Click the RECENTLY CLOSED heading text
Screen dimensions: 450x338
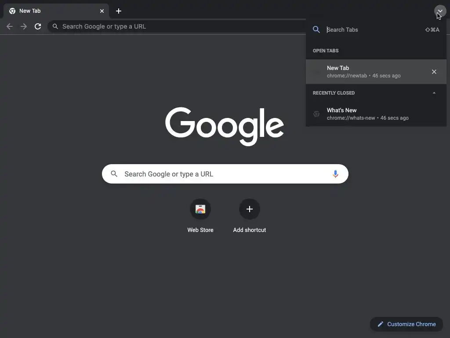coord(334,93)
